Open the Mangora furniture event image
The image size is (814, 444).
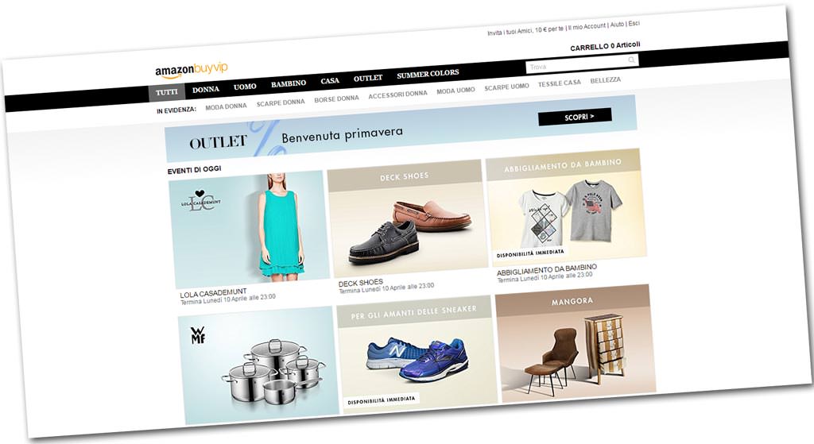(x=575, y=343)
